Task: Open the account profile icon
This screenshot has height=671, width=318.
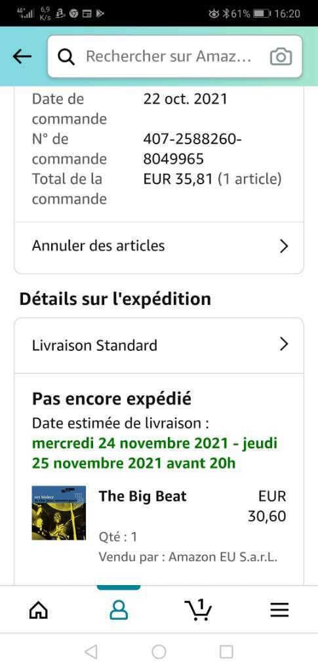Action: [119, 610]
